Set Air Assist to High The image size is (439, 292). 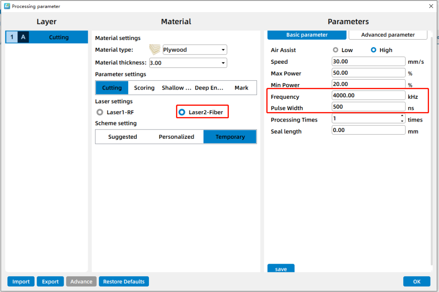coord(374,50)
